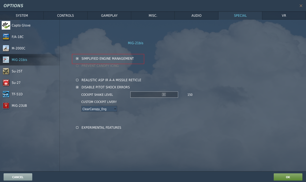Screen dimensions: 306x182
Task: Toggle Simplified Engine Management checkbox
Action: [77, 58]
